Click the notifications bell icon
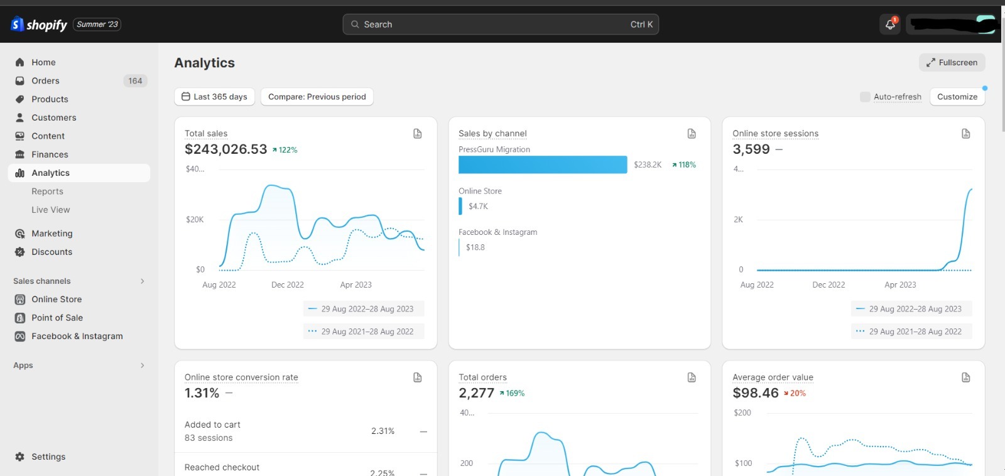Screen dimensions: 1005x476 pyautogui.click(x=889, y=24)
